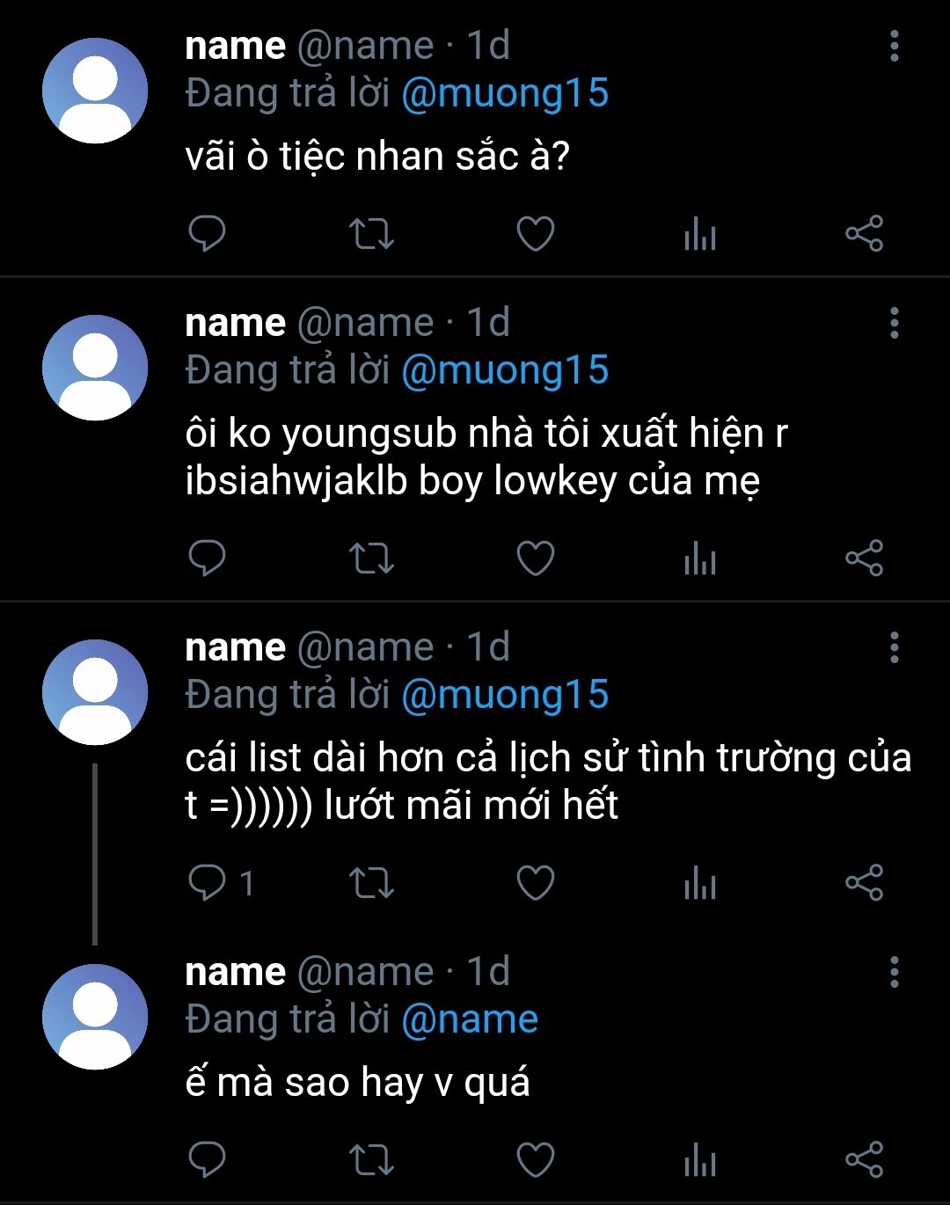
Task: View analytics of the youngsub tweet
Action: coord(700,559)
